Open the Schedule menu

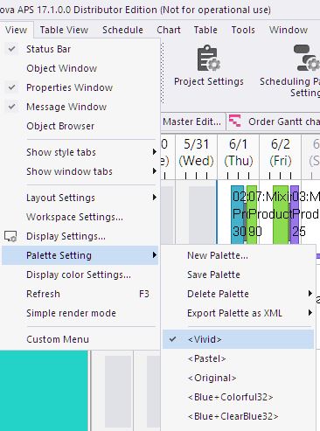[x=122, y=30]
